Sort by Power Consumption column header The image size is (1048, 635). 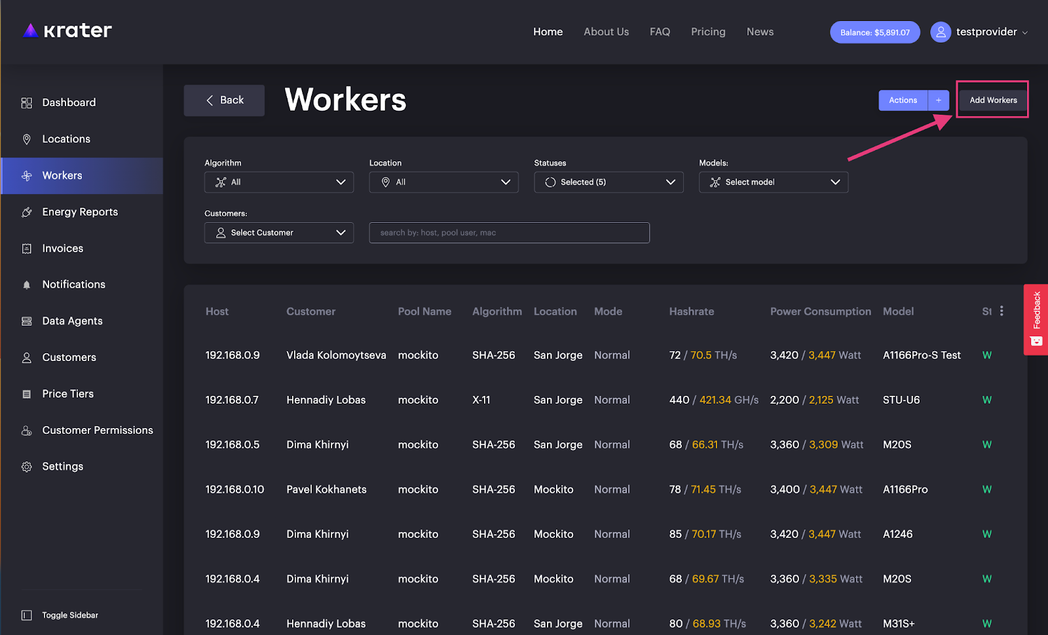(821, 311)
